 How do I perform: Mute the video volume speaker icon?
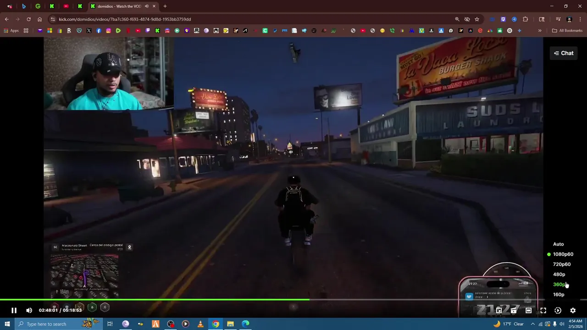tap(29, 310)
